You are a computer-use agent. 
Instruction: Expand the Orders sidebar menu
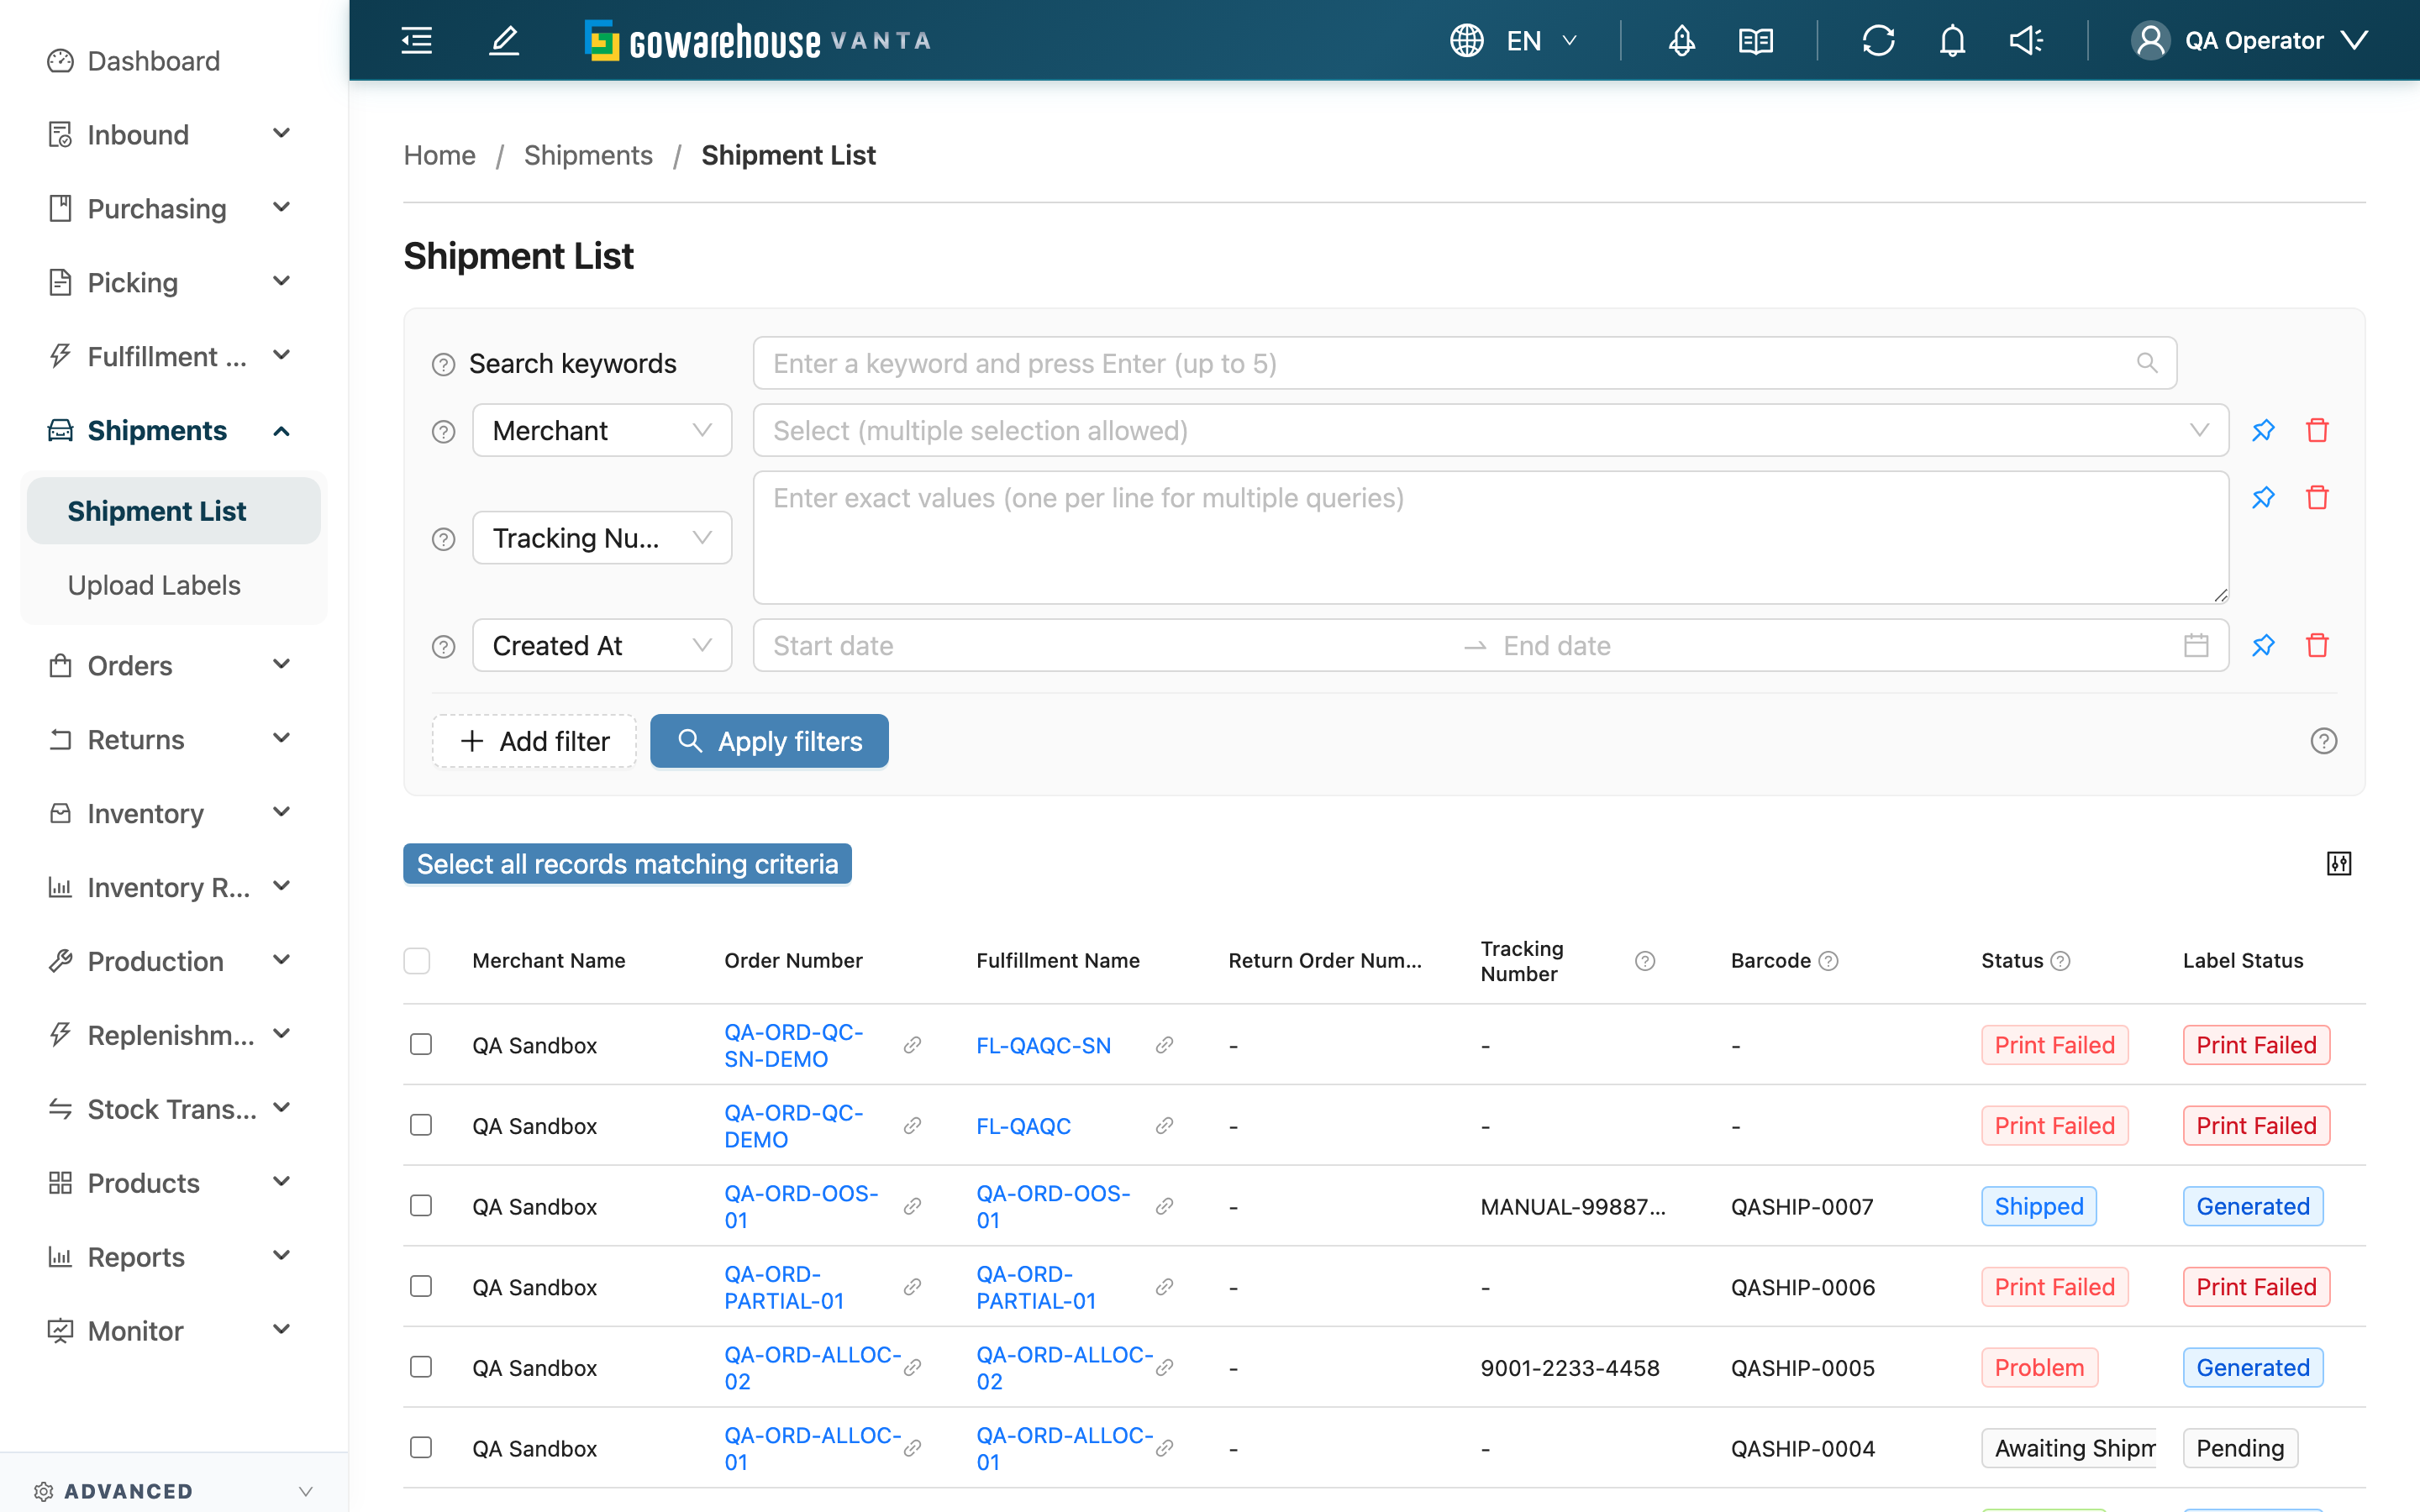(174, 665)
